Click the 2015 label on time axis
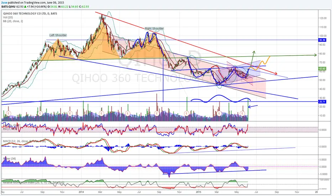This screenshot has width=332, height=196. point(198,192)
